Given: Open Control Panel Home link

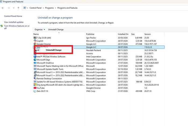Looking at the screenshot, I should 13,16.
